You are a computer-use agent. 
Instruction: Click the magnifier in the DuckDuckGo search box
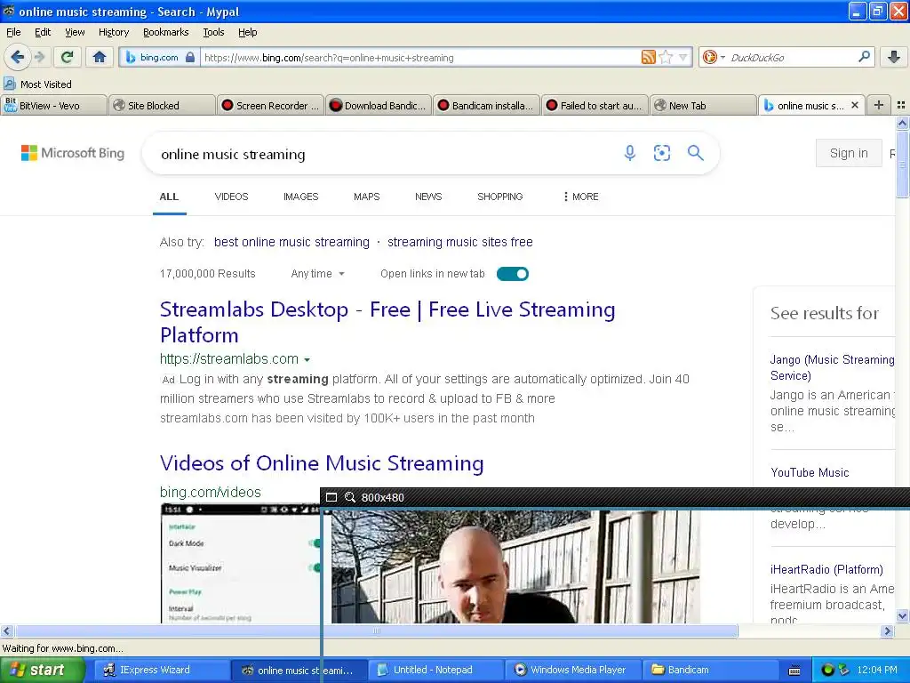click(864, 56)
